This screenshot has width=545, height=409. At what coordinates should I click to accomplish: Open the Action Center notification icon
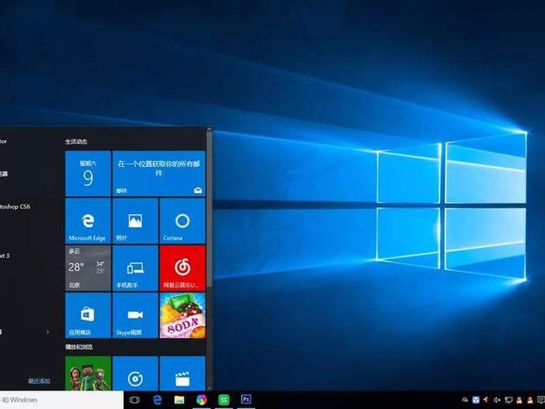(541, 400)
